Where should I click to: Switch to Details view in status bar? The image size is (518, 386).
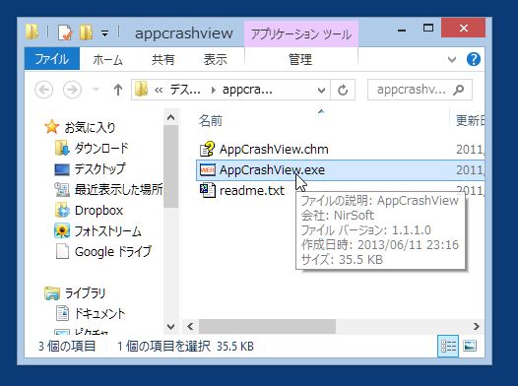point(448,346)
